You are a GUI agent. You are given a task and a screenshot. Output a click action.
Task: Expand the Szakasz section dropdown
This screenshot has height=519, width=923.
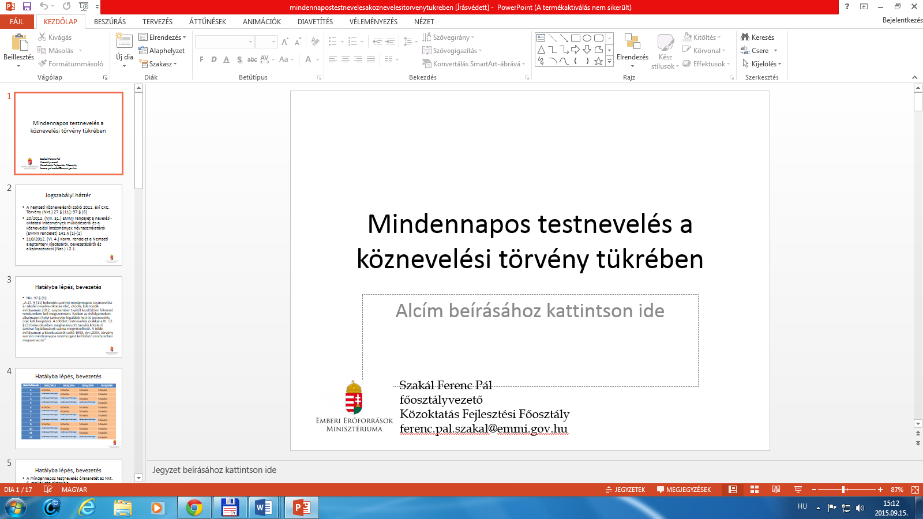[158, 64]
